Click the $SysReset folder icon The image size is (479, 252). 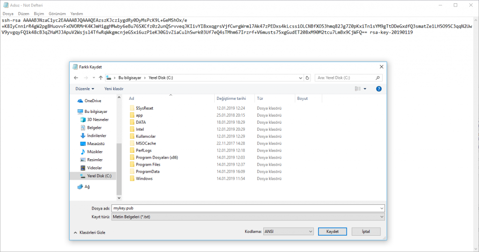132,108
